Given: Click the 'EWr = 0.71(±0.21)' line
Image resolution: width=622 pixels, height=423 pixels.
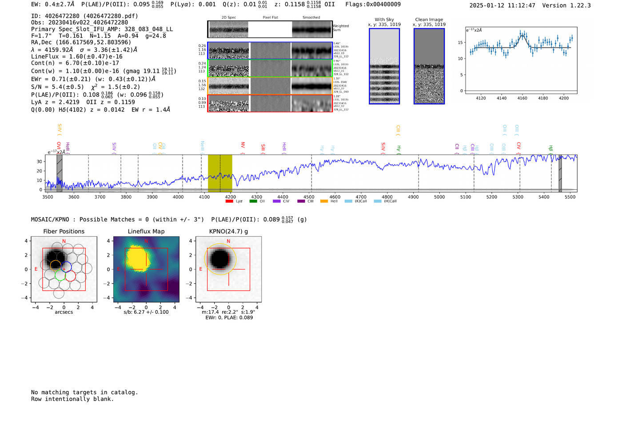Looking at the screenshot, I should [61, 79].
